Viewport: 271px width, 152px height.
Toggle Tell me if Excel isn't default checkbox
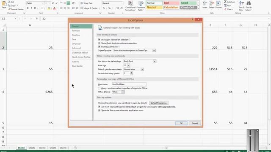(x=99, y=107)
